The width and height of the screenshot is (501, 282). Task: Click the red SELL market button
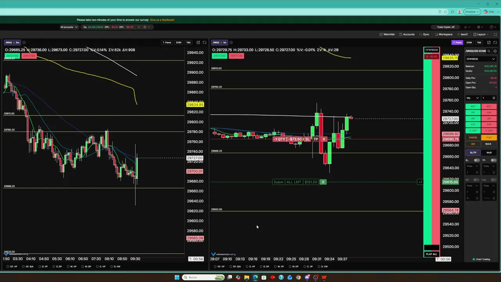489,107
